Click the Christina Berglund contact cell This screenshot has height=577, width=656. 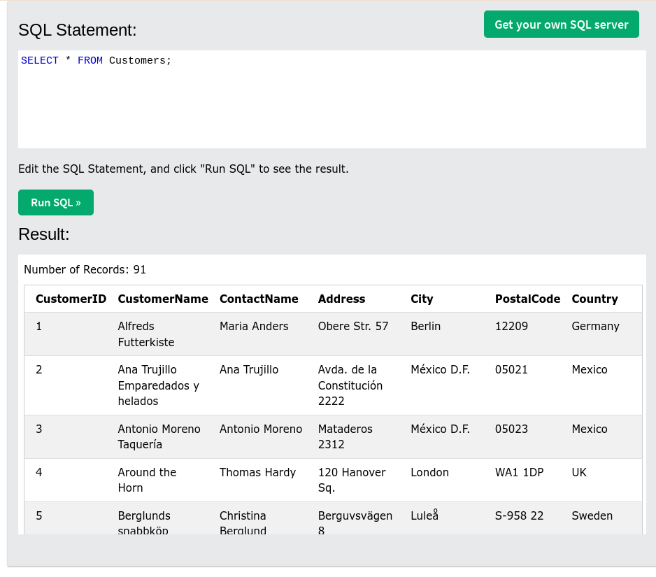click(x=263, y=519)
